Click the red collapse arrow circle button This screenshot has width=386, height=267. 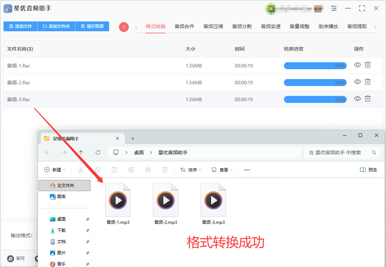pyautogui.click(x=124, y=27)
